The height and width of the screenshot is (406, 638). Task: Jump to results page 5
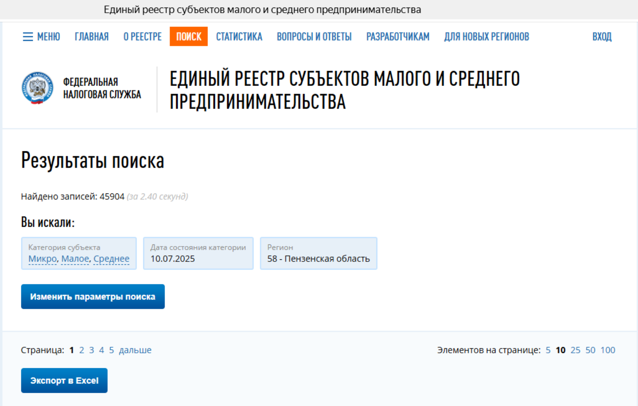[111, 350]
